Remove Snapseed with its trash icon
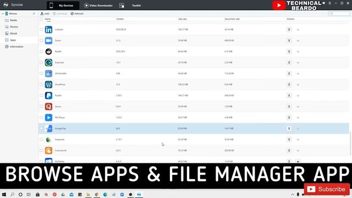The height and width of the screenshot is (198, 352). click(x=289, y=139)
